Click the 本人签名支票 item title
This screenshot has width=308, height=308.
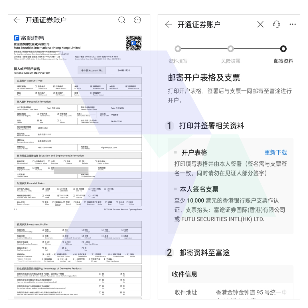pyautogui.click(x=199, y=189)
